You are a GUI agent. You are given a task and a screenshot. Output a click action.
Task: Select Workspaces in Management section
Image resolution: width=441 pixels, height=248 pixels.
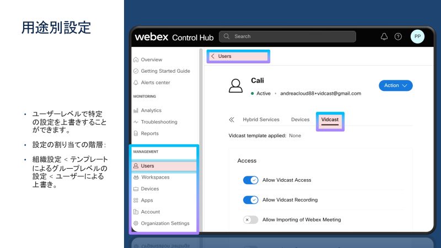coord(155,177)
